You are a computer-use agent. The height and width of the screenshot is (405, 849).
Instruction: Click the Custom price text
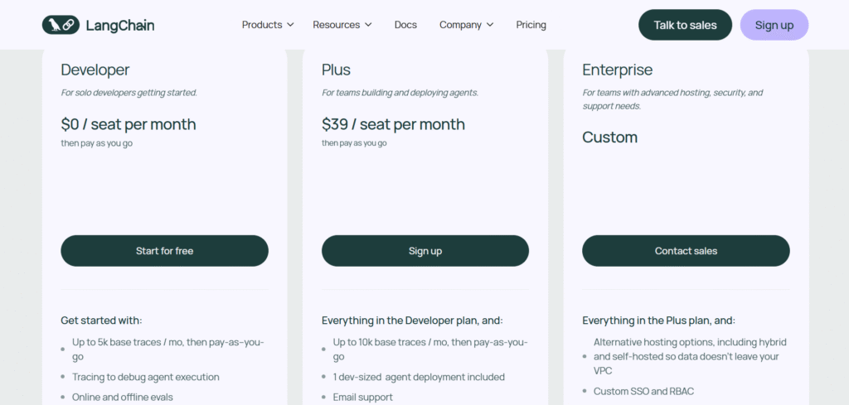click(609, 137)
